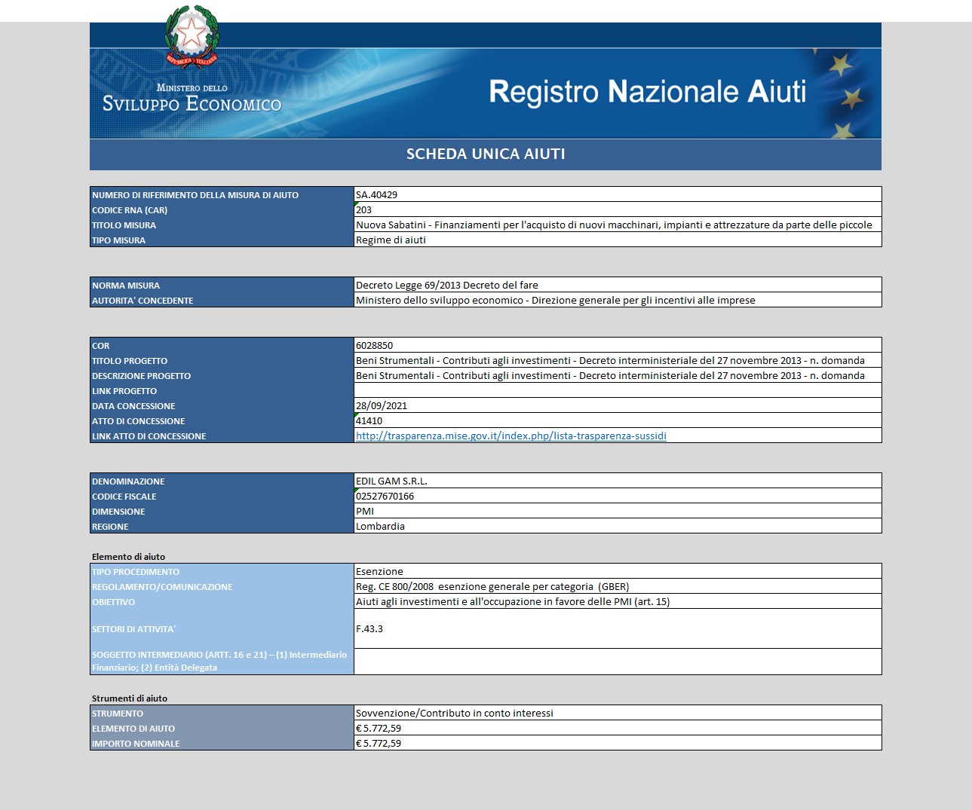Select the F.43.3 activity sector cell
Screen dimensions: 972x810
618,628
